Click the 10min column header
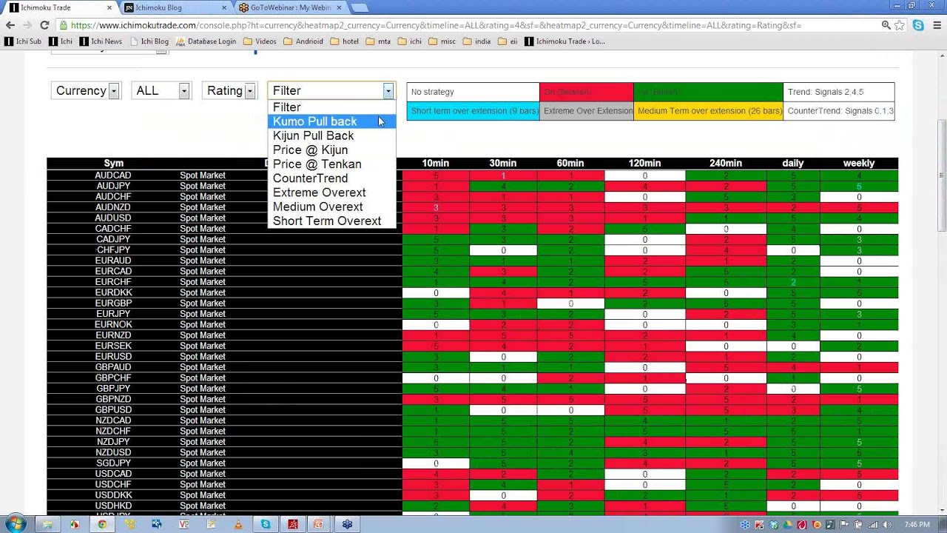947x533 pixels. pos(435,163)
